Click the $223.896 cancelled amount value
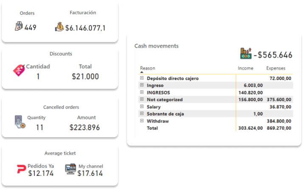Image resolution: width=303 pixels, height=189 pixels. [84, 127]
